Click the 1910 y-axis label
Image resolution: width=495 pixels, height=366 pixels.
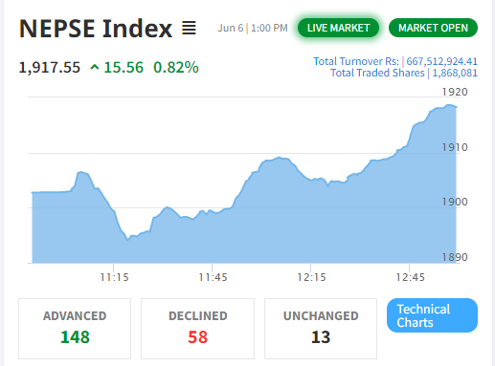tap(455, 147)
